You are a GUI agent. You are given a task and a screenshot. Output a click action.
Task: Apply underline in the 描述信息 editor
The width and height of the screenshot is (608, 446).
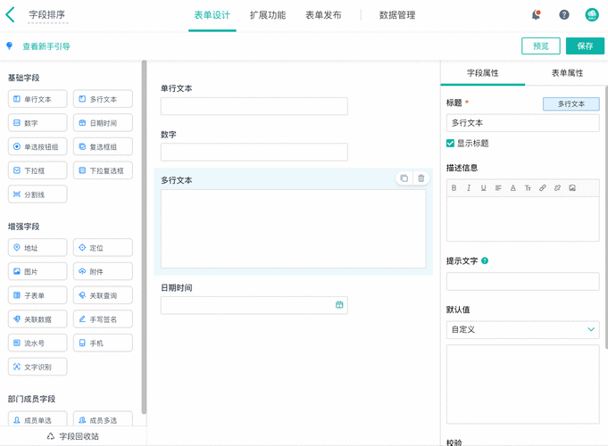click(x=483, y=188)
